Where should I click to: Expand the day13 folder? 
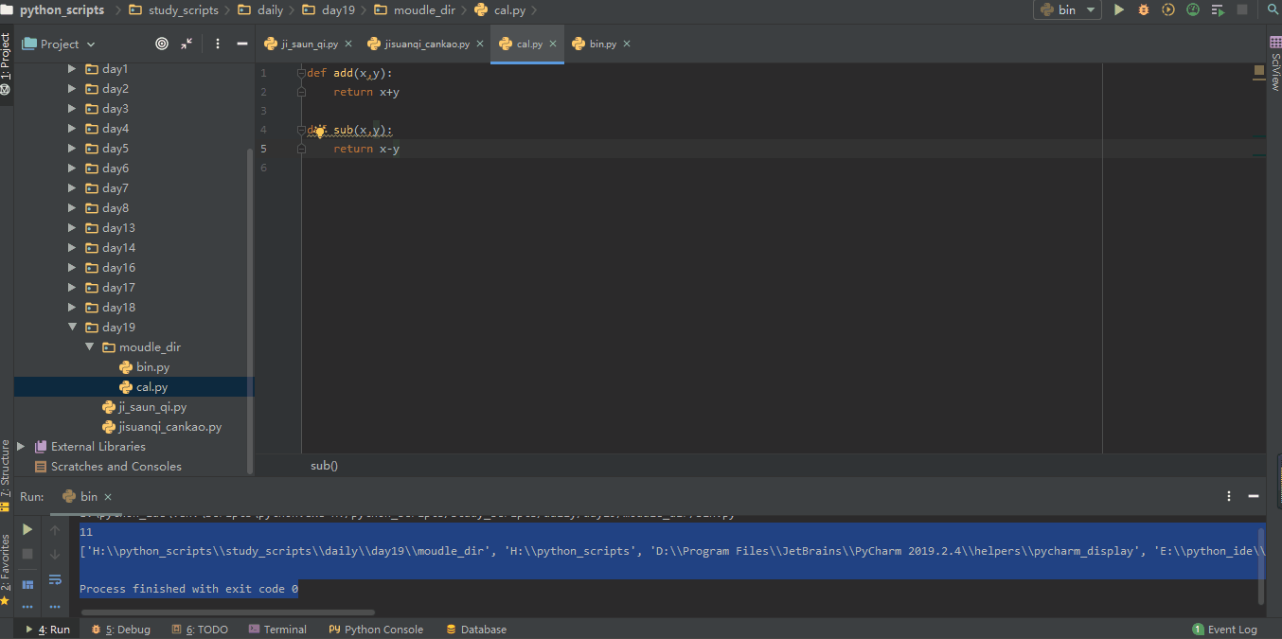click(x=72, y=228)
